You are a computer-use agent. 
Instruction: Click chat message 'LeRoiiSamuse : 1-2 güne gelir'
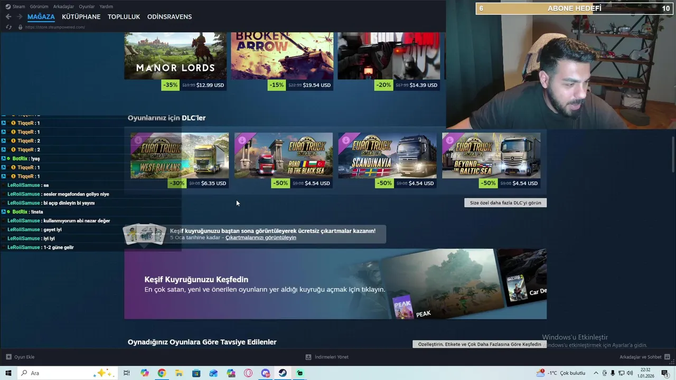click(x=41, y=248)
